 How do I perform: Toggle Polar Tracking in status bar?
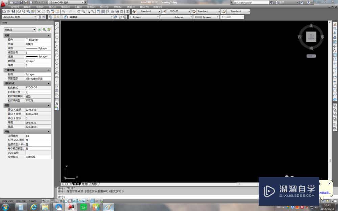[61, 201]
